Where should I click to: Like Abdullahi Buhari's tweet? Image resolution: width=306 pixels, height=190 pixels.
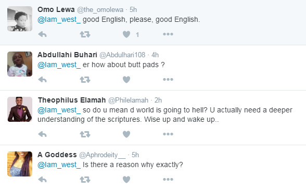pos(126,80)
